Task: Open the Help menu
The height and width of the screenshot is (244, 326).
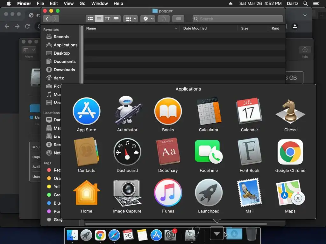Action: coord(118,3)
